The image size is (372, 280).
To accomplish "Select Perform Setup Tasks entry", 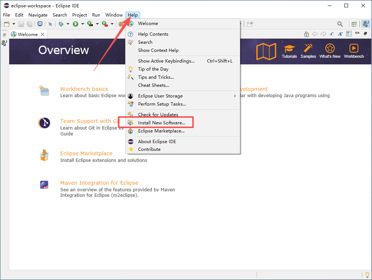I will (183, 104).
